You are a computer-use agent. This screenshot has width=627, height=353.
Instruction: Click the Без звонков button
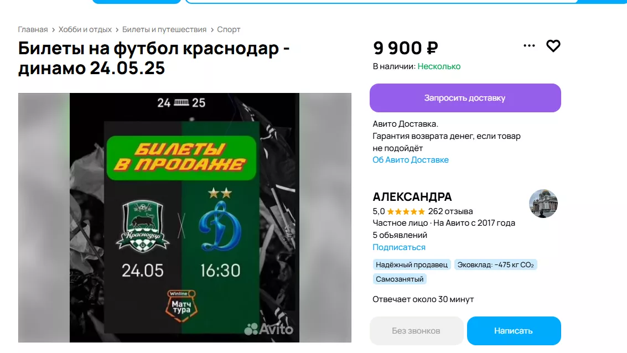(x=416, y=331)
